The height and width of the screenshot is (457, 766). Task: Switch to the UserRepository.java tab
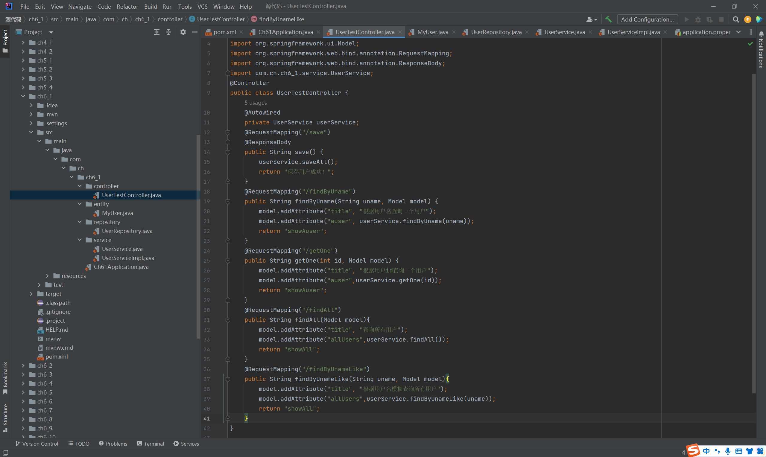[x=496, y=32]
